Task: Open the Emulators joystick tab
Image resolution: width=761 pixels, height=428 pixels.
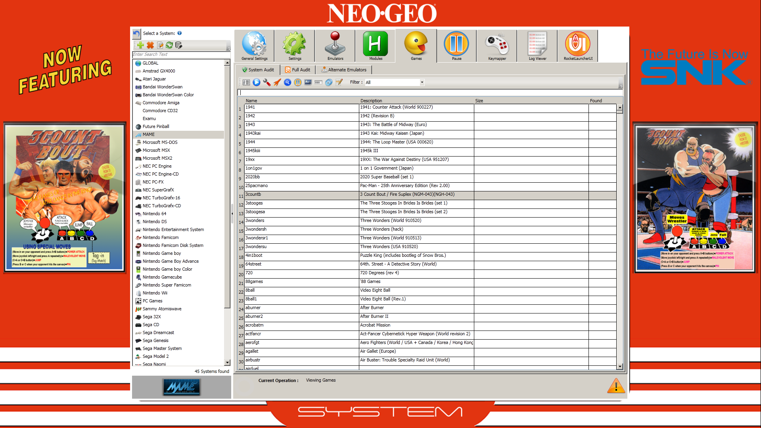Action: click(335, 46)
